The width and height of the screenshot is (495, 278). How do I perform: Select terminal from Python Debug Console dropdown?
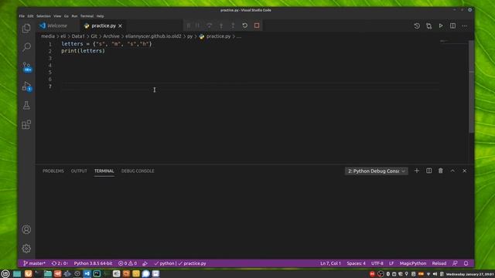(377, 171)
